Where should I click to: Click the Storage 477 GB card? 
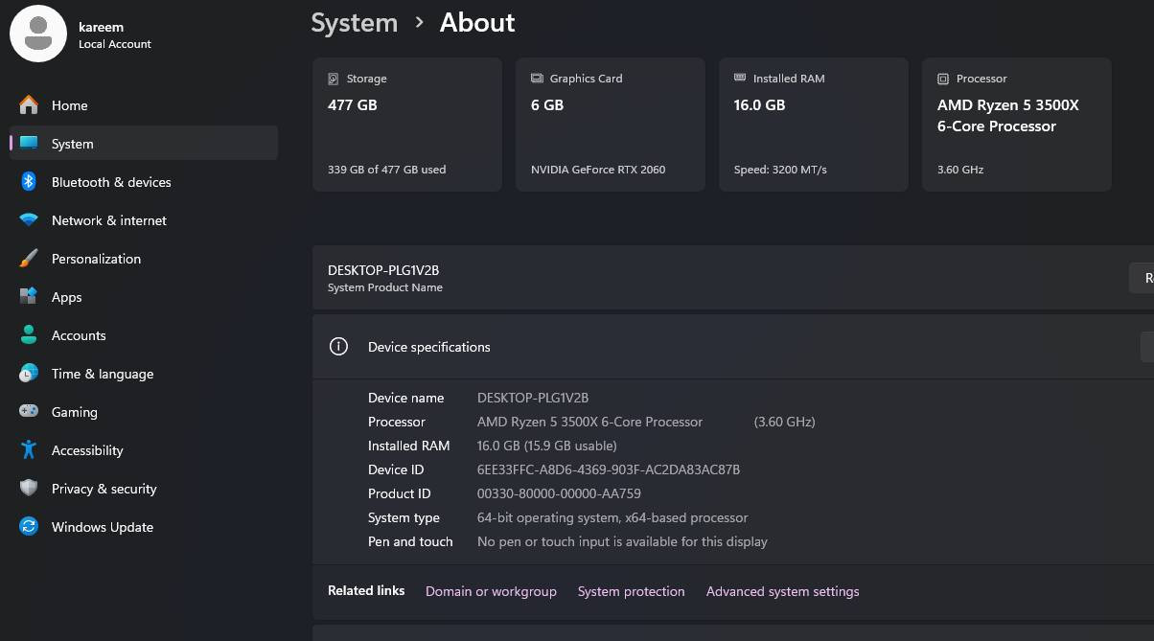[x=406, y=125]
